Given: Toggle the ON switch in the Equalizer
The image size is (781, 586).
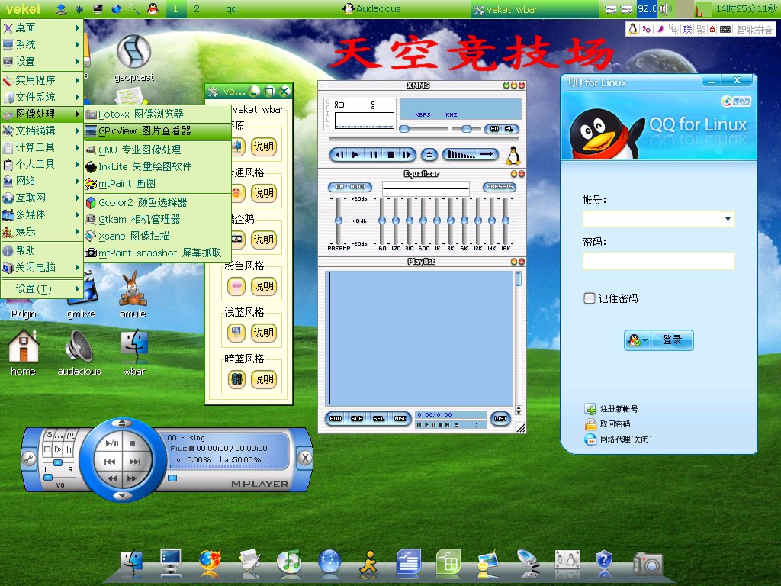Looking at the screenshot, I should [x=339, y=187].
